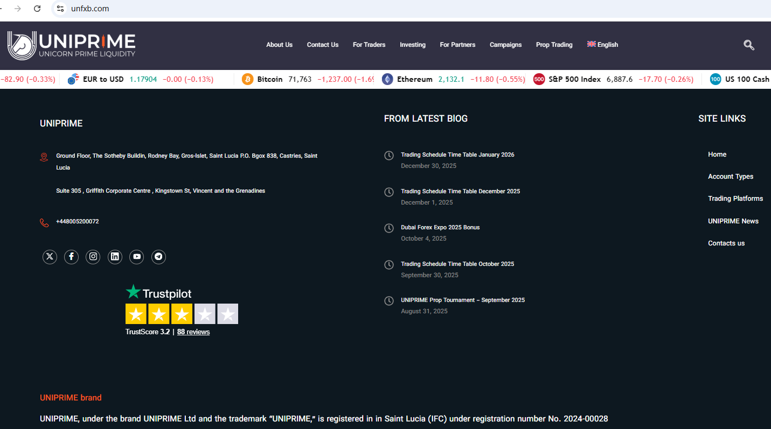Viewport: 771px width, 429px height.
Task: Click the S&P 500 Index value 6,887.6
Action: click(x=620, y=80)
